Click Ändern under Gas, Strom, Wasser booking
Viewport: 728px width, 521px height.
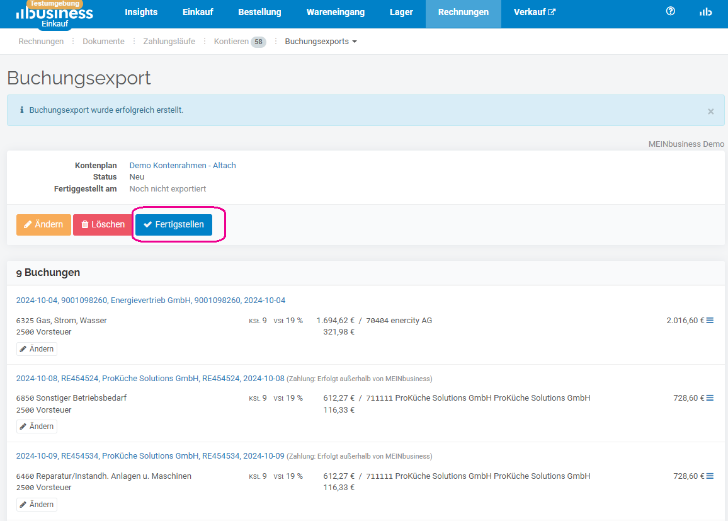pyautogui.click(x=37, y=349)
